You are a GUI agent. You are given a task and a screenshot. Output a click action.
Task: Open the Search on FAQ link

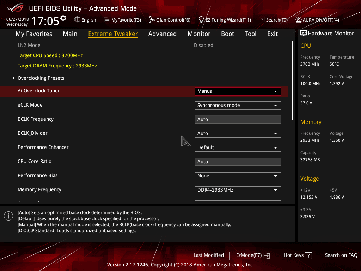pos(341,255)
